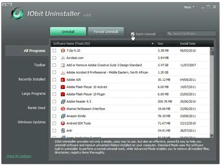Select the Adobe AIR program name
The image size is (220, 165).
pos(74,80)
